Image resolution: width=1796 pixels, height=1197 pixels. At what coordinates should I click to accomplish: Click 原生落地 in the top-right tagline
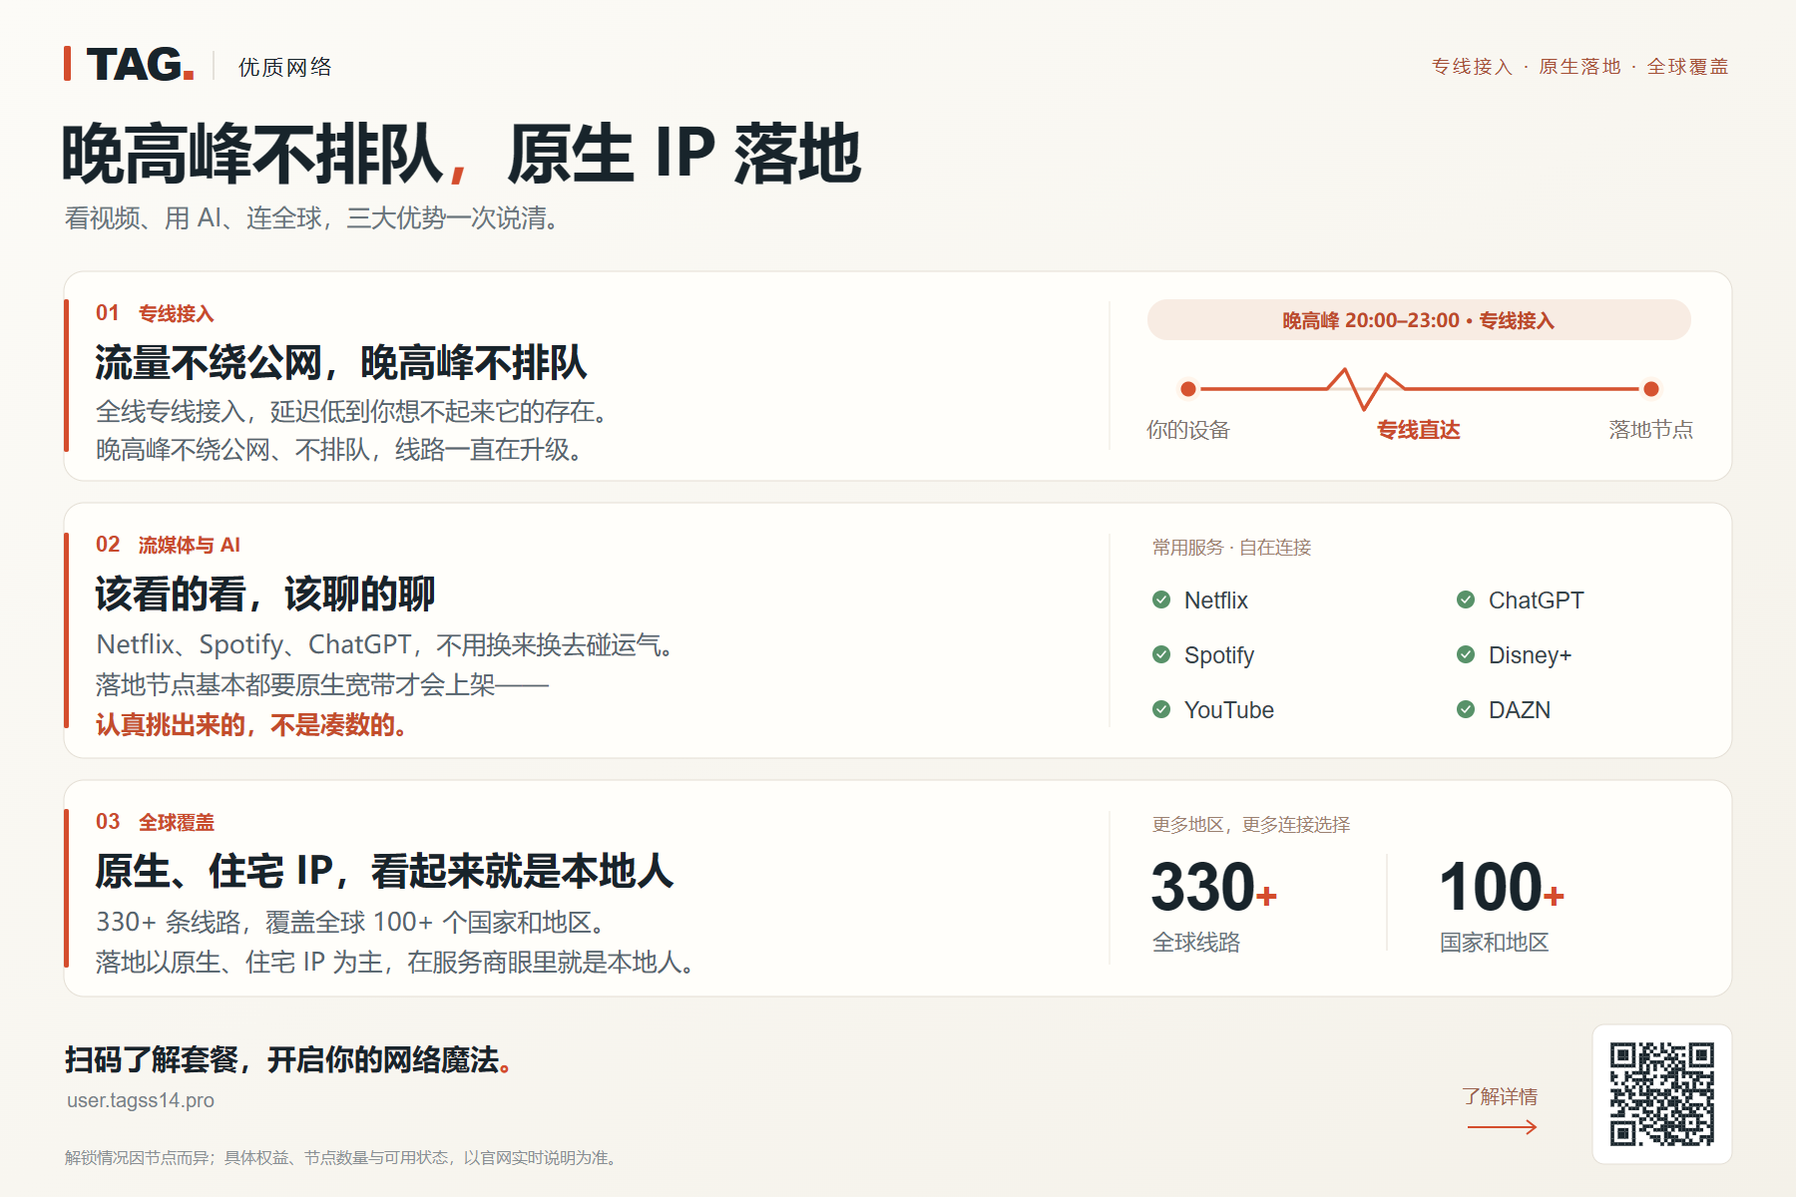[1580, 66]
